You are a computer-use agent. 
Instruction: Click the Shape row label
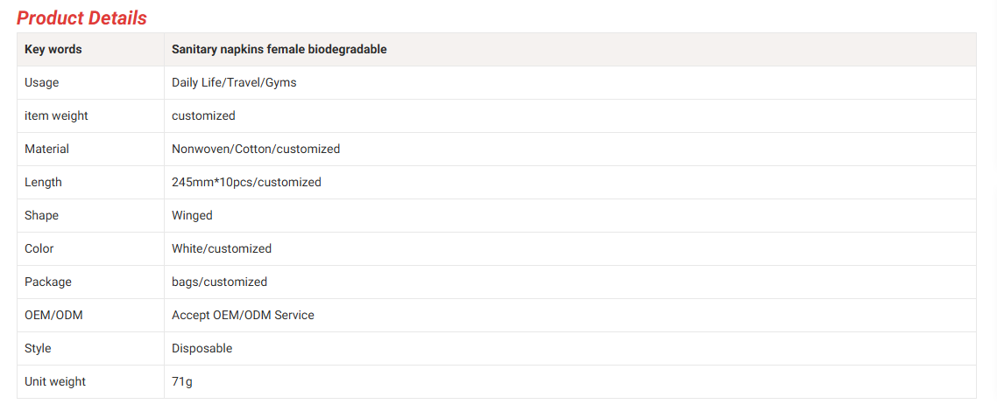click(x=41, y=215)
